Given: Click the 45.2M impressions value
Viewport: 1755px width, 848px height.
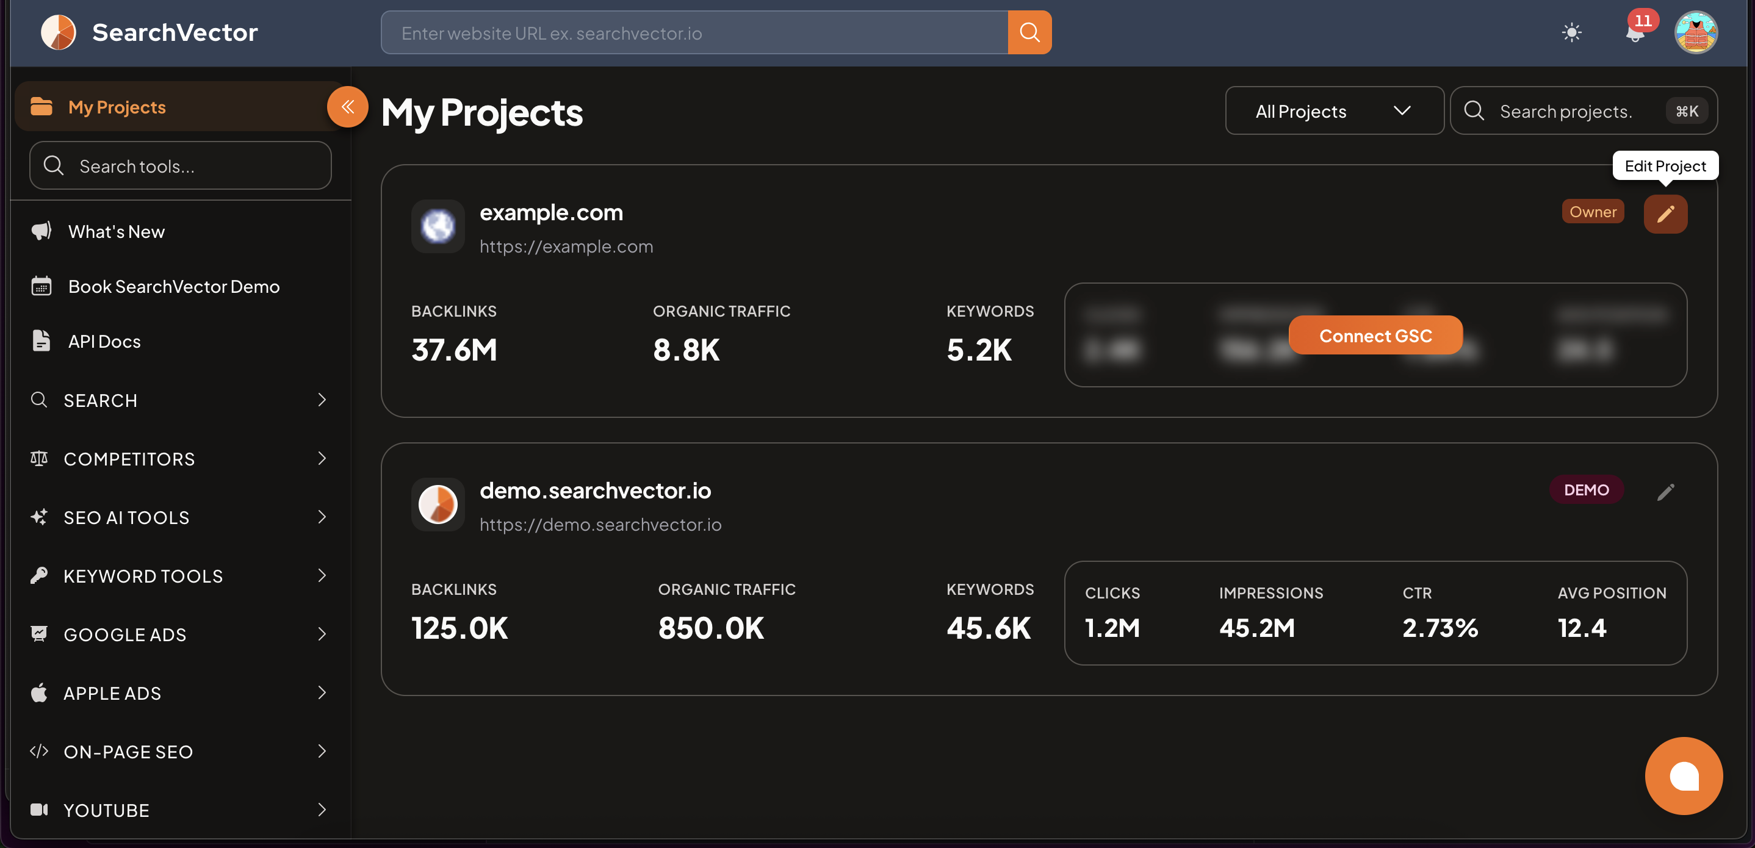Looking at the screenshot, I should pyautogui.click(x=1256, y=627).
